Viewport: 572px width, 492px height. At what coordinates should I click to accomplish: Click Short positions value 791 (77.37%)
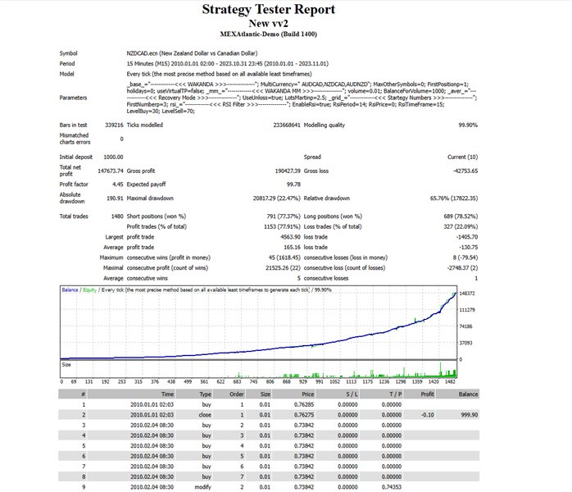(x=284, y=216)
